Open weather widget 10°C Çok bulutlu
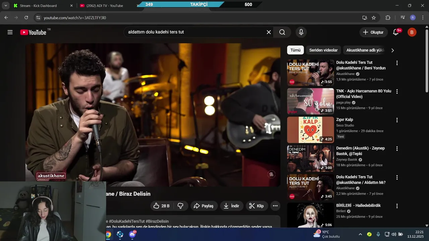The height and width of the screenshot is (241, 429). [x=327, y=234]
